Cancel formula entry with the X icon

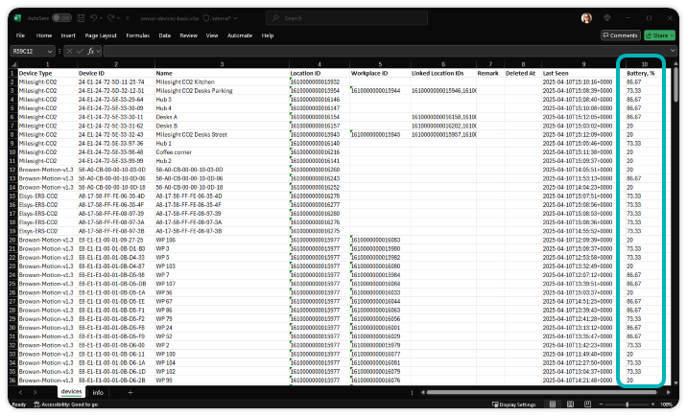click(69, 51)
